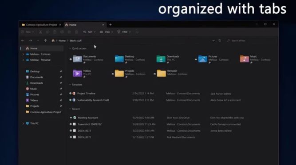
Task: Open the Documents folder icon in Quick access
Action: pyautogui.click(x=77, y=59)
